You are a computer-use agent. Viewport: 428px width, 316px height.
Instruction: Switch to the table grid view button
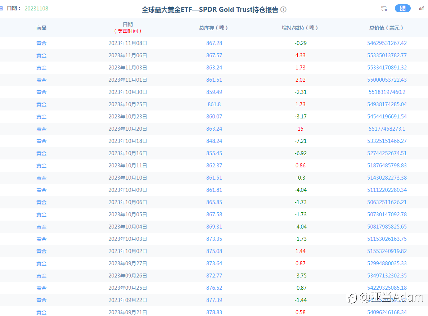(x=402, y=9)
